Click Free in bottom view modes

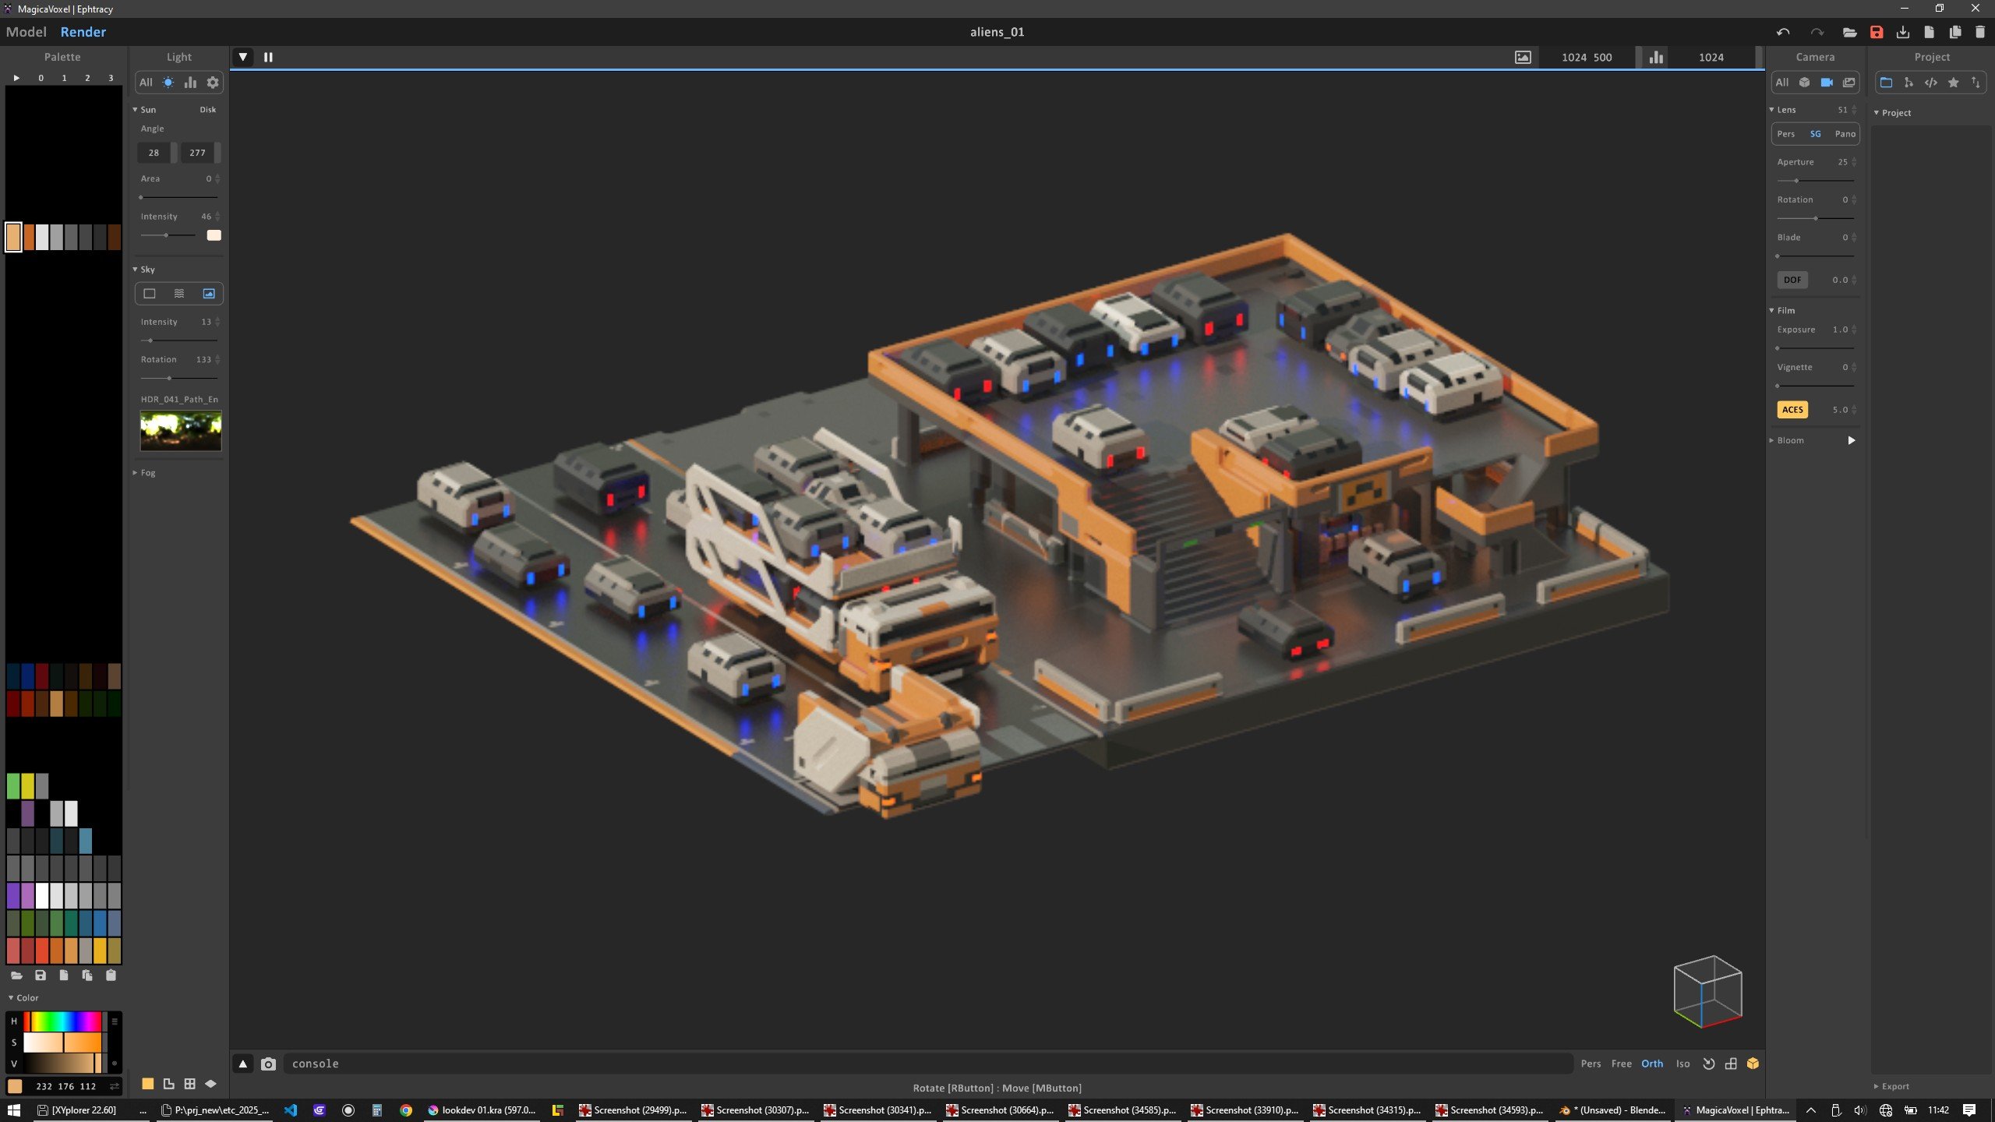(x=1621, y=1064)
